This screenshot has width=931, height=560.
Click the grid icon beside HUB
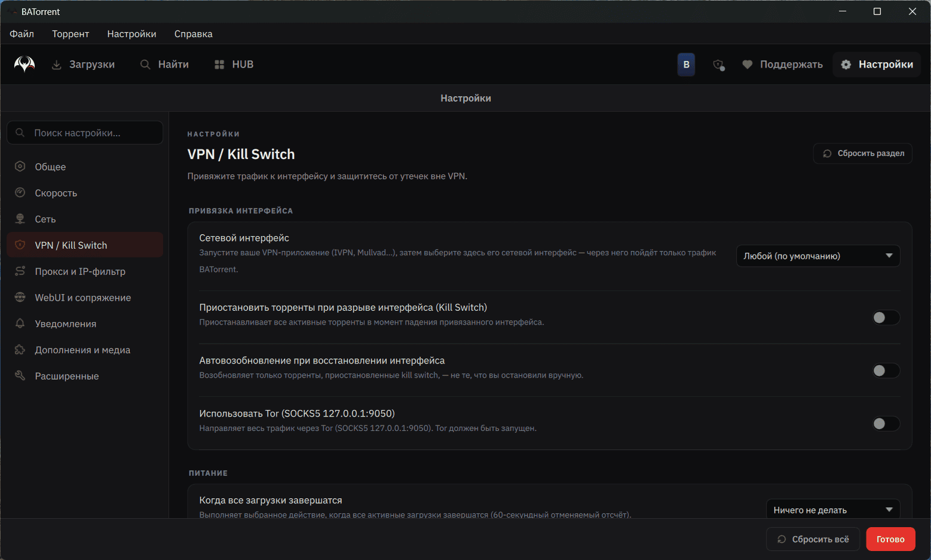coord(219,65)
